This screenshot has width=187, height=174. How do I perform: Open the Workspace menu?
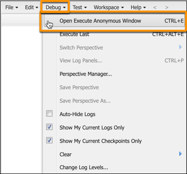pyautogui.click(x=109, y=7)
